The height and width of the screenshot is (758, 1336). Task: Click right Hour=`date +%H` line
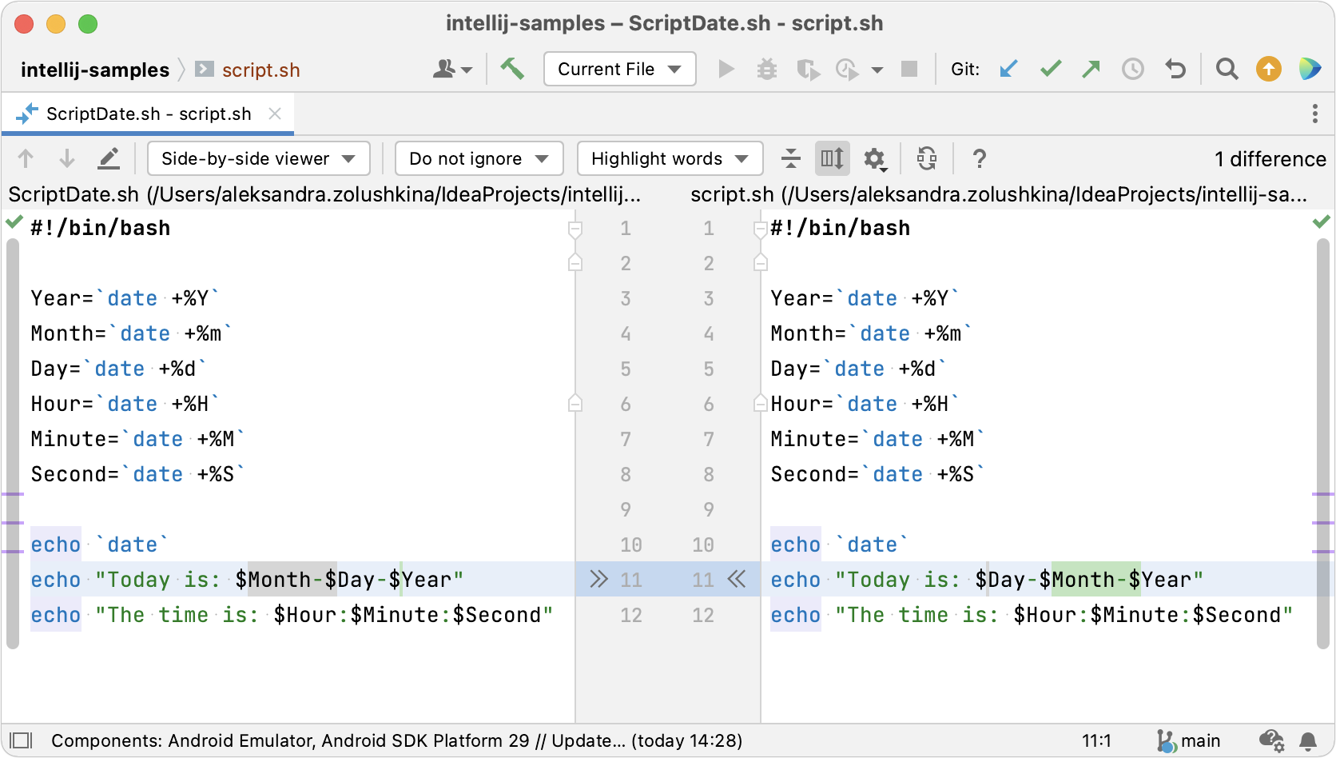point(865,404)
